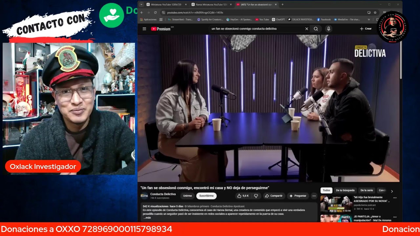
Task: Clear the YouTube search query
Action: (x=307, y=29)
